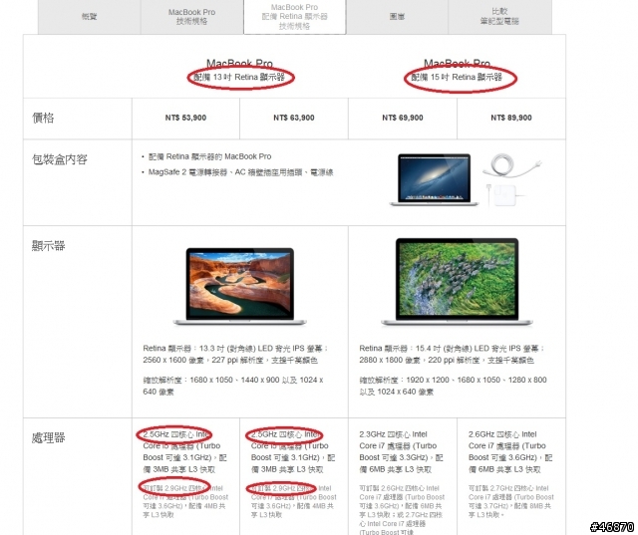Select the NT$ 89,900 price cell
Screen dimensions: 638x535
coord(511,118)
